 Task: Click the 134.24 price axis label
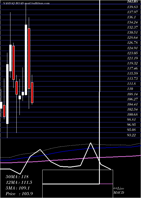tap(133, 22)
